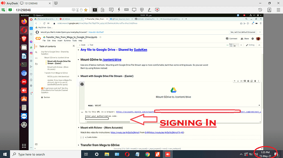Stop the running mount cell
This screenshot has width=283, height=158.
pos(82,84)
